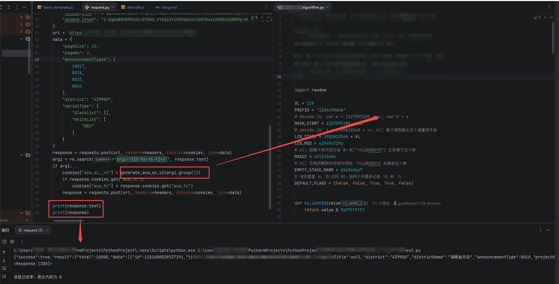Hide the project tool window
This screenshot has width=559, height=284.
tap(25, 7)
